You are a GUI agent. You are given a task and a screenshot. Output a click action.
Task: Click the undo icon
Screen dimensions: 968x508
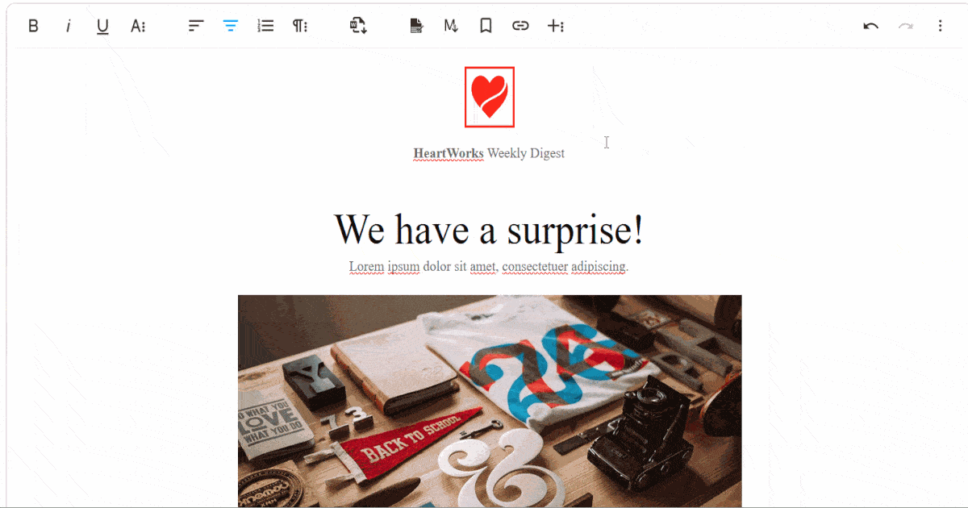tap(870, 26)
